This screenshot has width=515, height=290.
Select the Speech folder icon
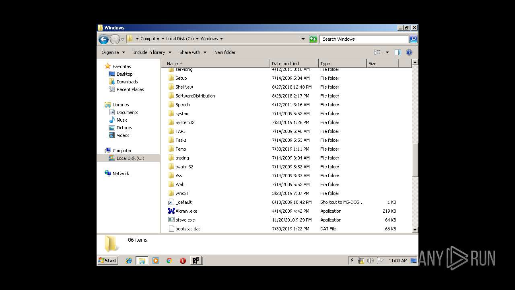(171, 105)
